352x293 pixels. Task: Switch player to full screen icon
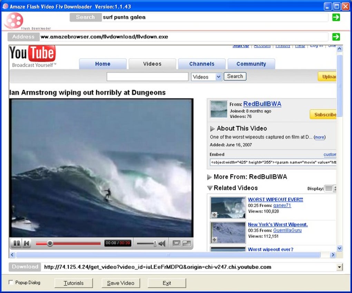click(x=187, y=243)
